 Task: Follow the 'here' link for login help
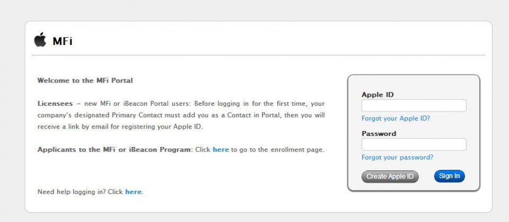point(134,192)
